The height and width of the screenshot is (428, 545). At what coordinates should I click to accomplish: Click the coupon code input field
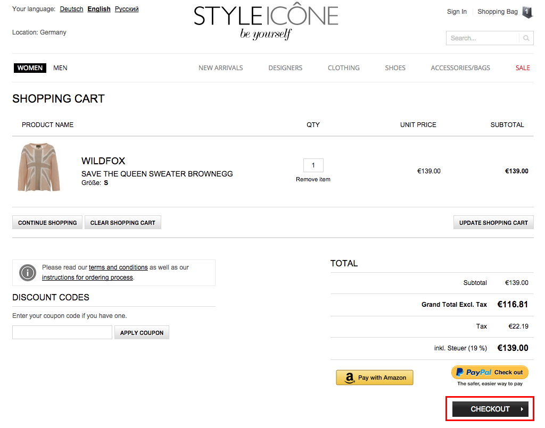62,332
